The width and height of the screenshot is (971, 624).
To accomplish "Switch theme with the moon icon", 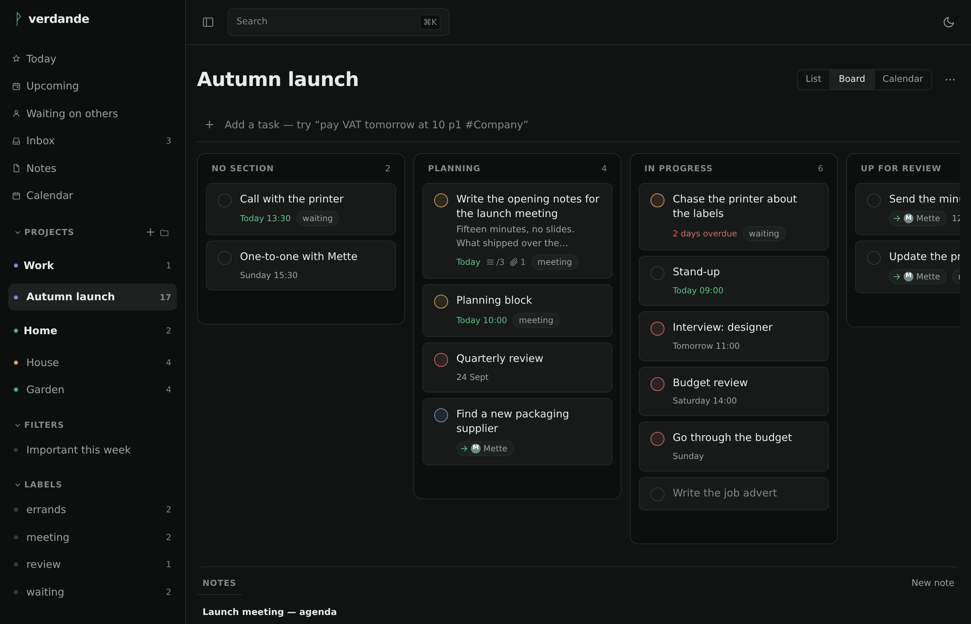I will [949, 22].
